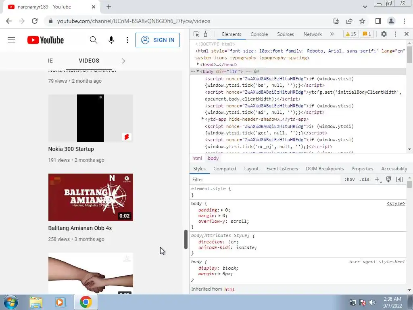Toggle rendering emulations paintbrush icon
413x310 pixels.
388,180
